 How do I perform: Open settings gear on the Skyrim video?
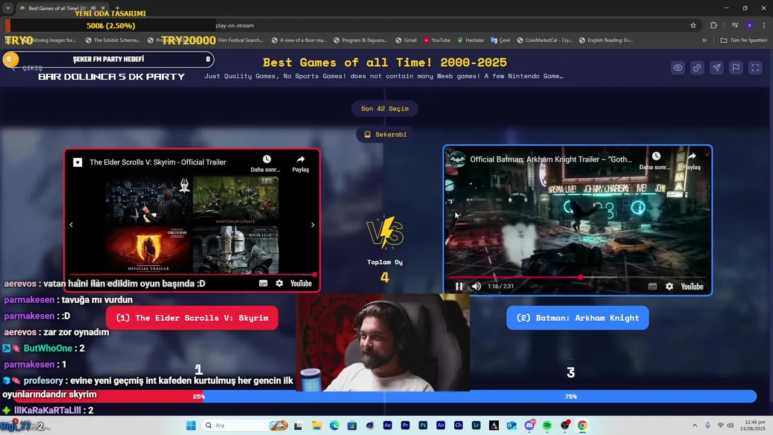(279, 283)
